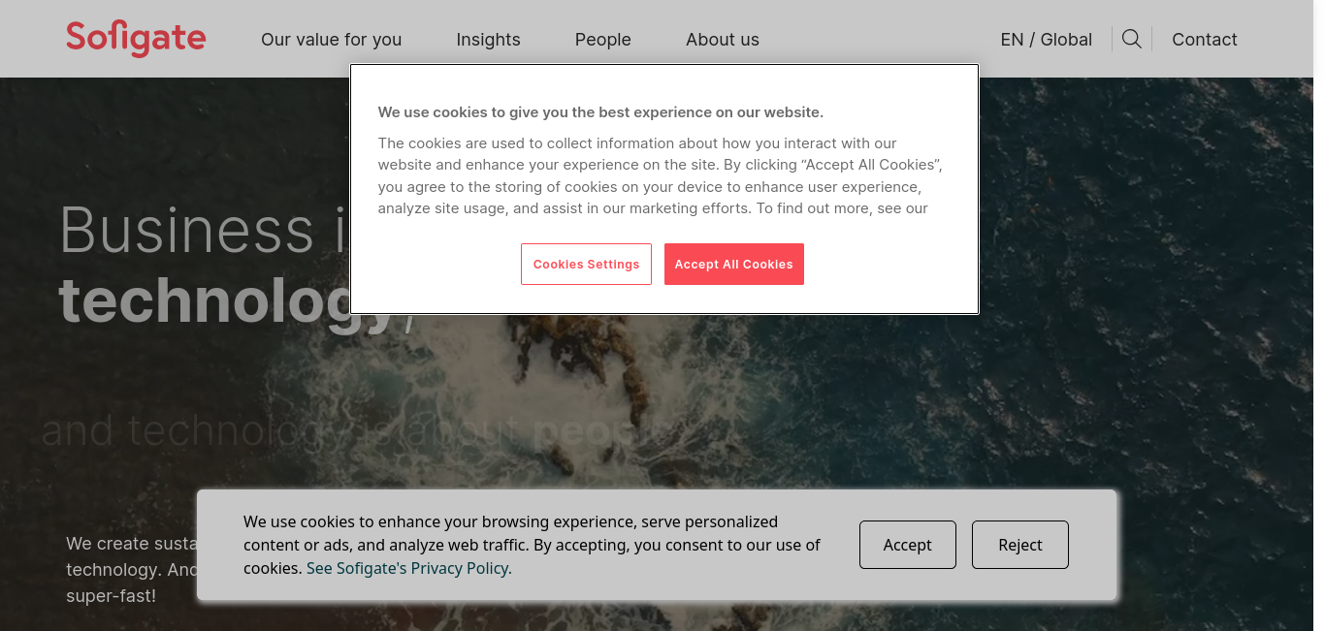Click the bold cookie dialog heading text

pyautogui.click(x=600, y=112)
